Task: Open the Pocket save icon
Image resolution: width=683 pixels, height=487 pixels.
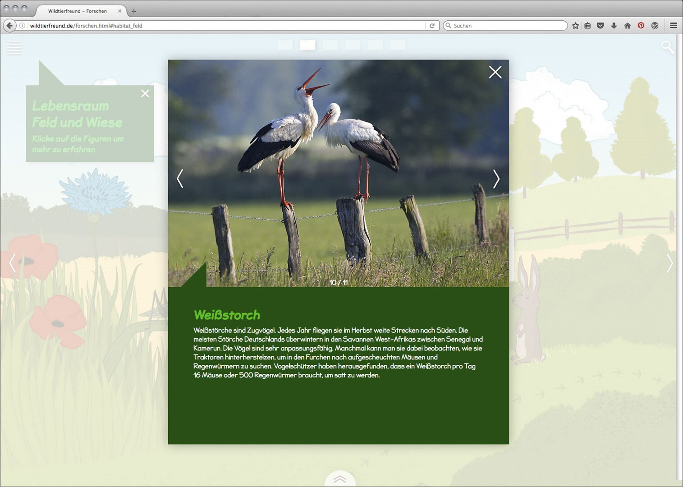Action: tap(600, 26)
